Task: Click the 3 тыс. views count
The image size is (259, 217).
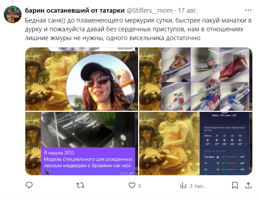Action: pos(197,186)
